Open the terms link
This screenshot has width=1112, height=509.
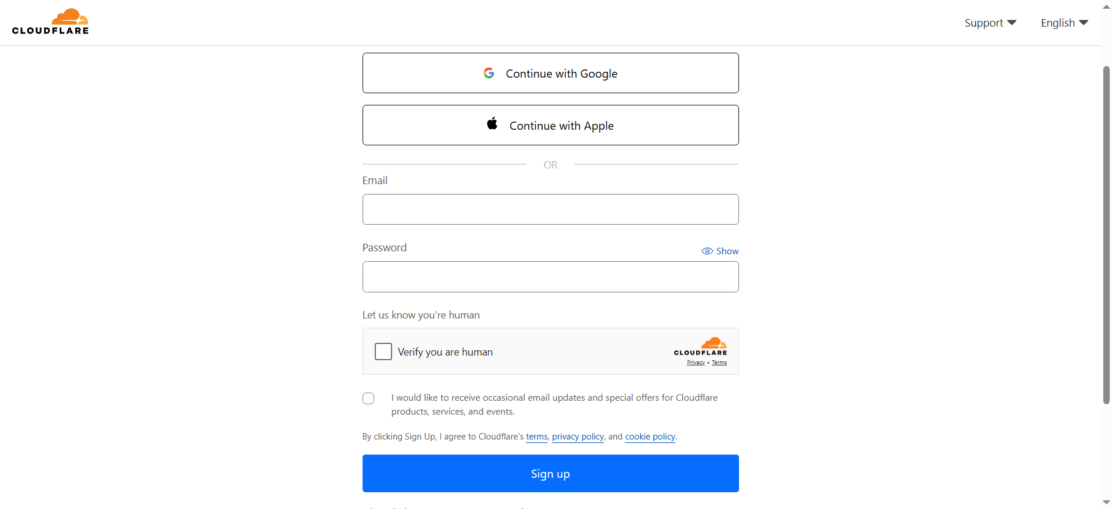(537, 437)
